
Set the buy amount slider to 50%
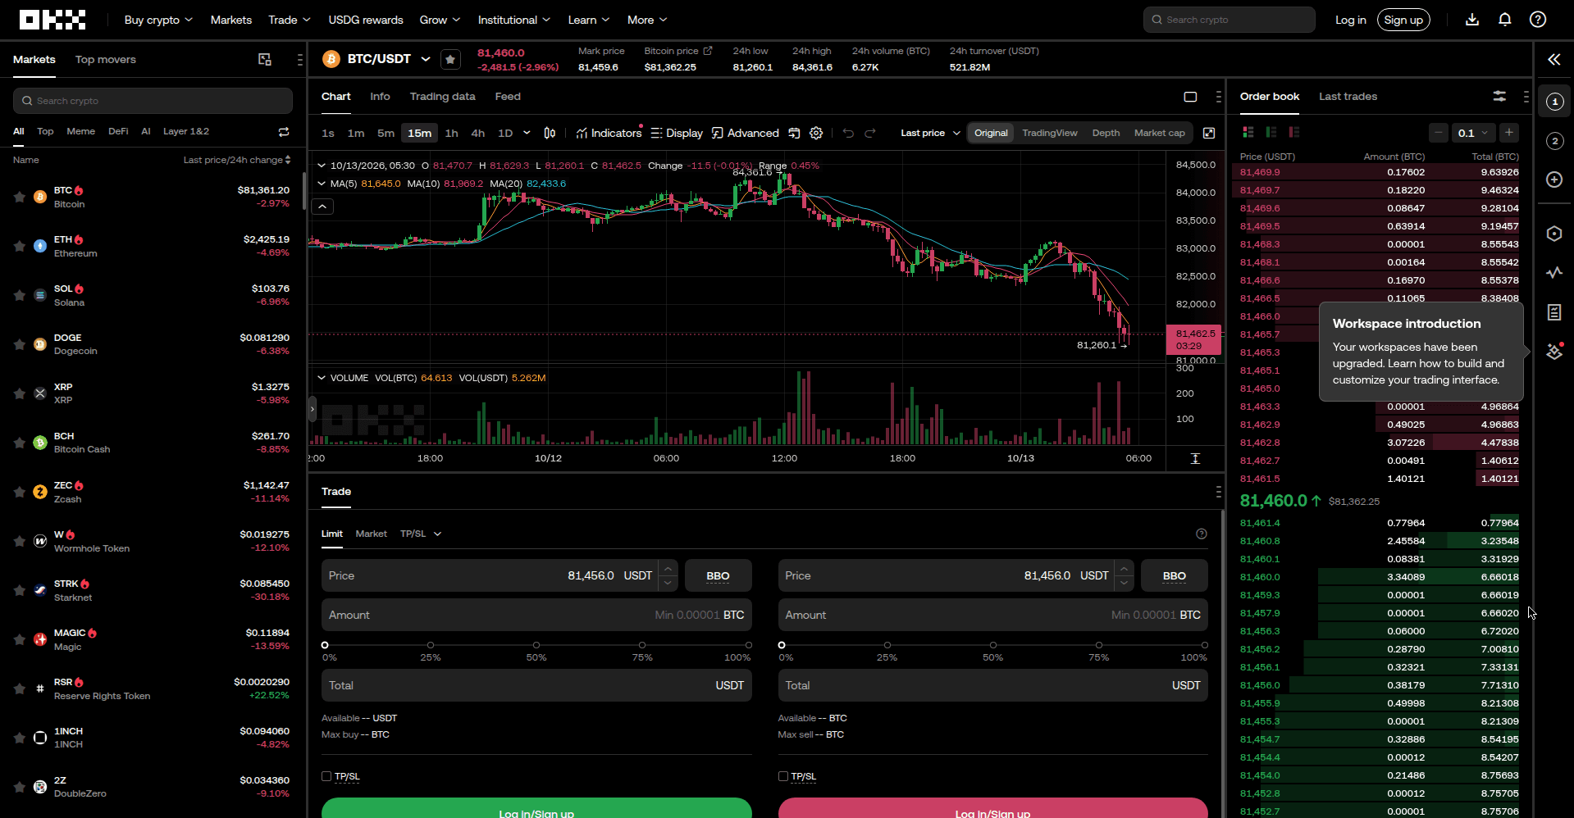536,645
